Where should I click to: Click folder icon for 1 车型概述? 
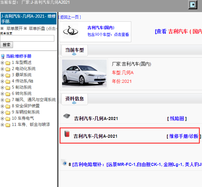click(x=8, y=63)
